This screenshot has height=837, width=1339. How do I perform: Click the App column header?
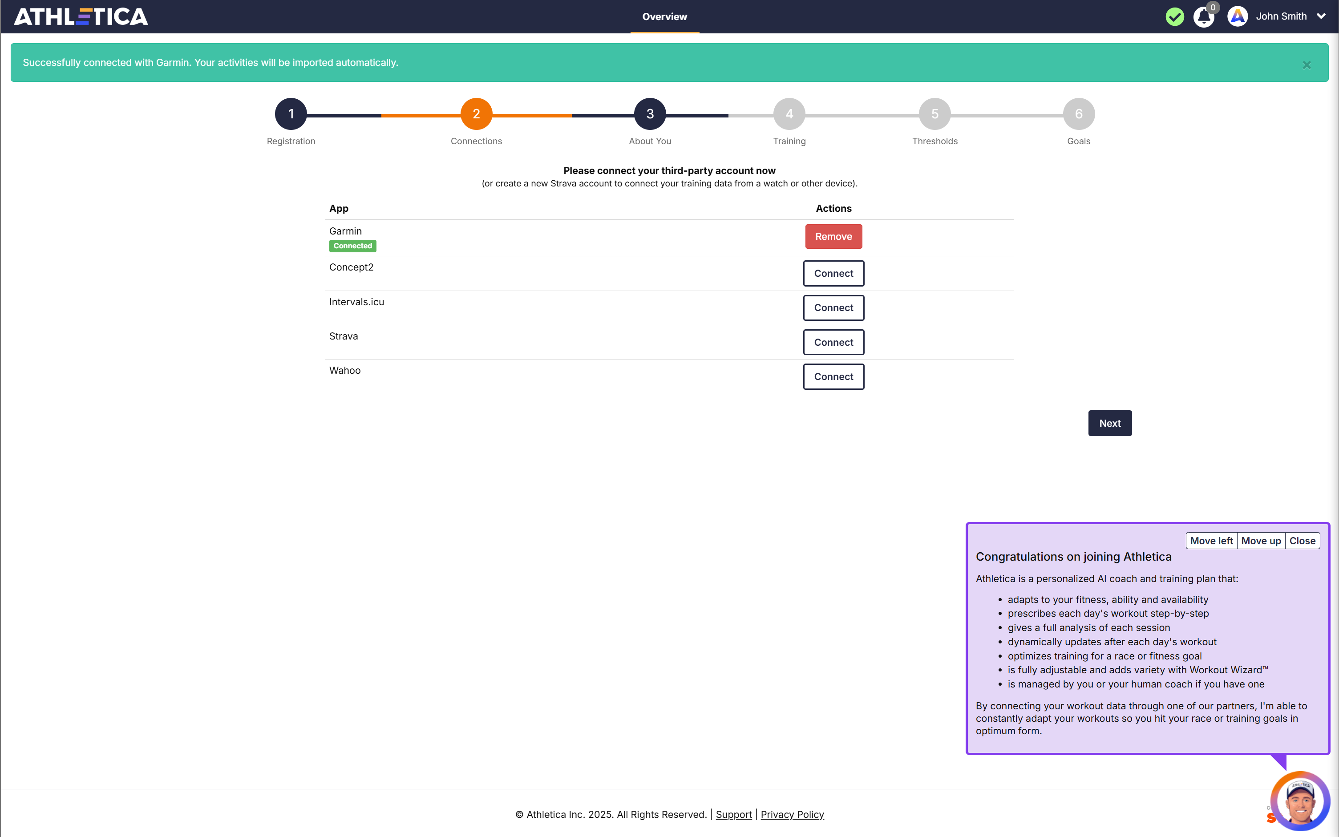(x=339, y=208)
